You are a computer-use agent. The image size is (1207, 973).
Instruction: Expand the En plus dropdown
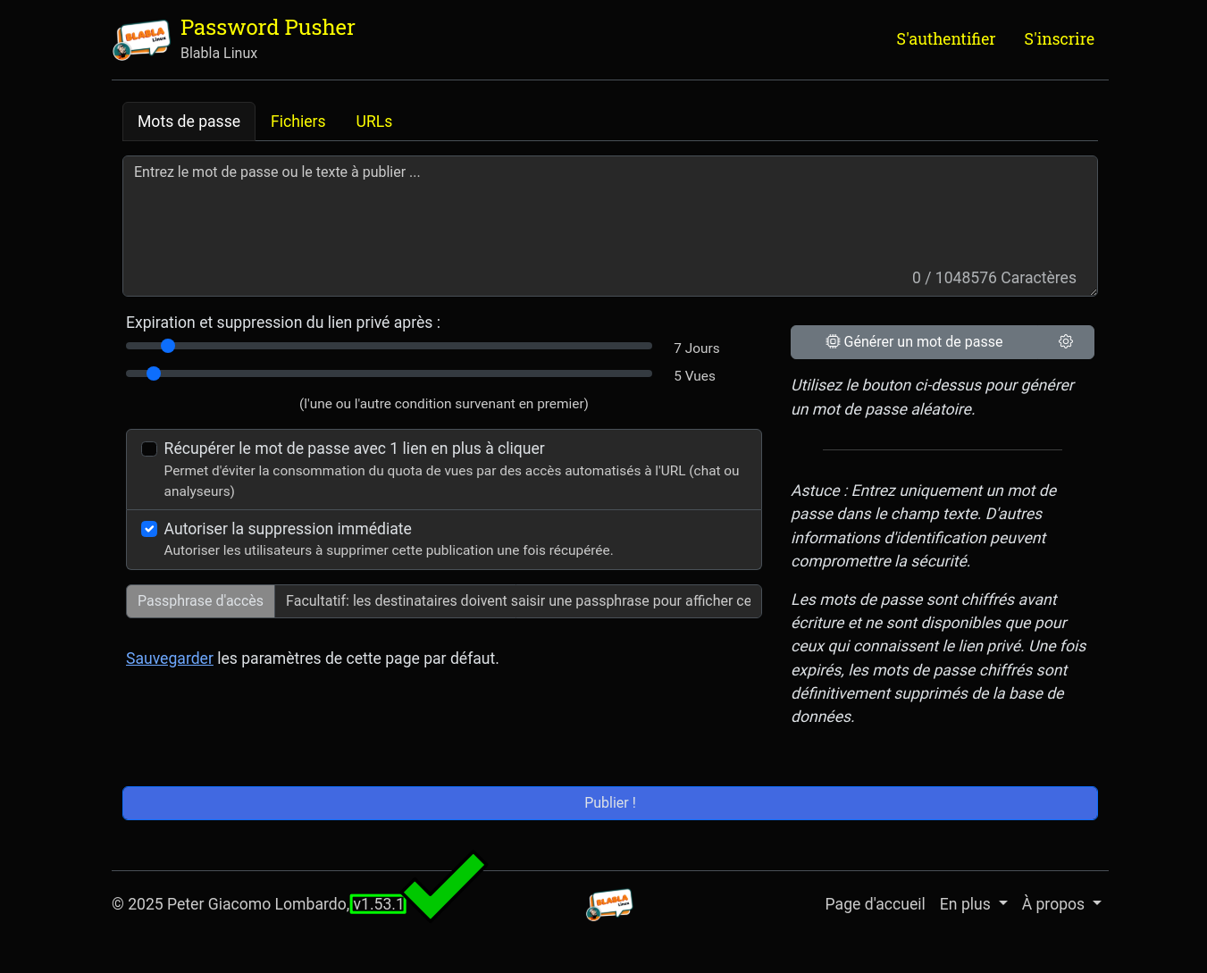click(973, 904)
